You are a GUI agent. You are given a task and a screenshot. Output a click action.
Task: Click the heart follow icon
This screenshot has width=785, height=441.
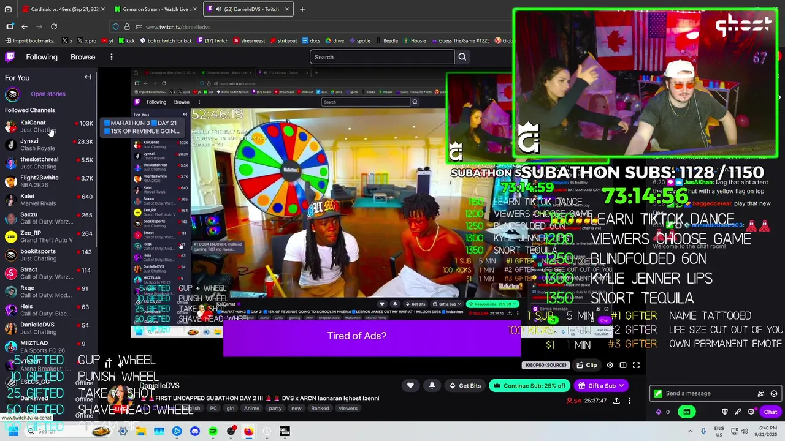tap(410, 385)
